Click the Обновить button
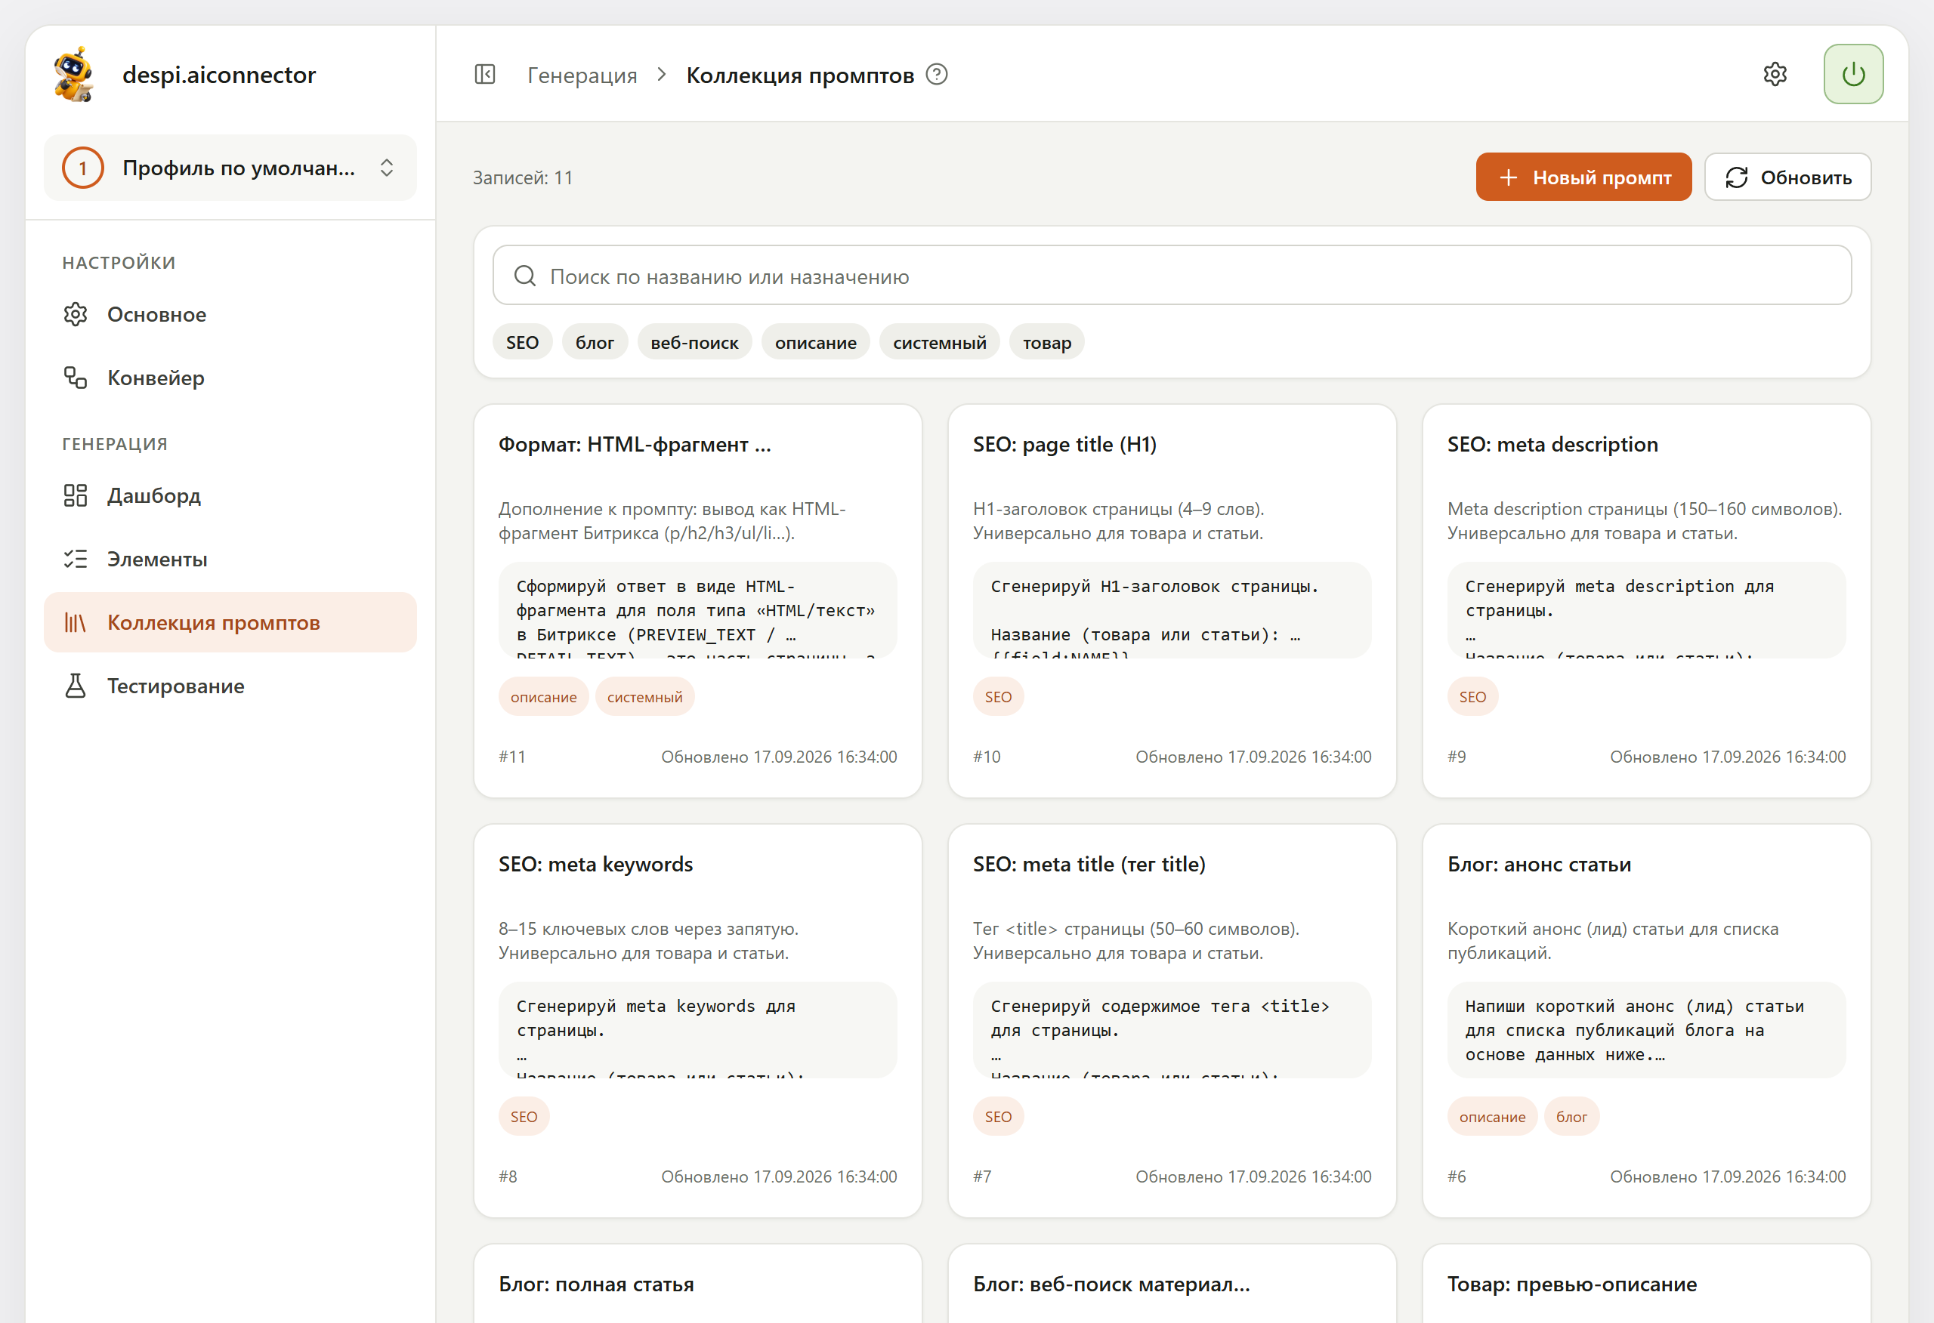Viewport: 1934px width, 1323px height. pyautogui.click(x=1787, y=177)
